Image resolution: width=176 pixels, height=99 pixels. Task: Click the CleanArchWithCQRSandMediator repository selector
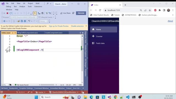point(64,92)
